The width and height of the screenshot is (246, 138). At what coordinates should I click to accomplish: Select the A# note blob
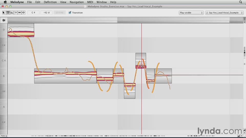tap(130, 85)
